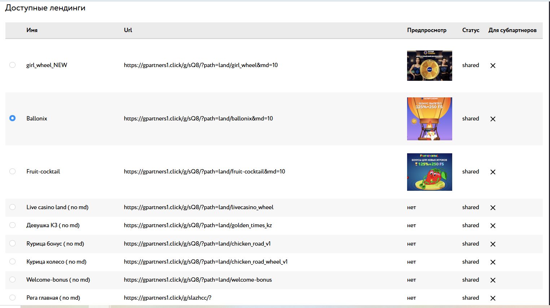This screenshot has height=308, width=550.
Task: Select the Welcome-bonus radio button
Action: [x=13, y=280]
